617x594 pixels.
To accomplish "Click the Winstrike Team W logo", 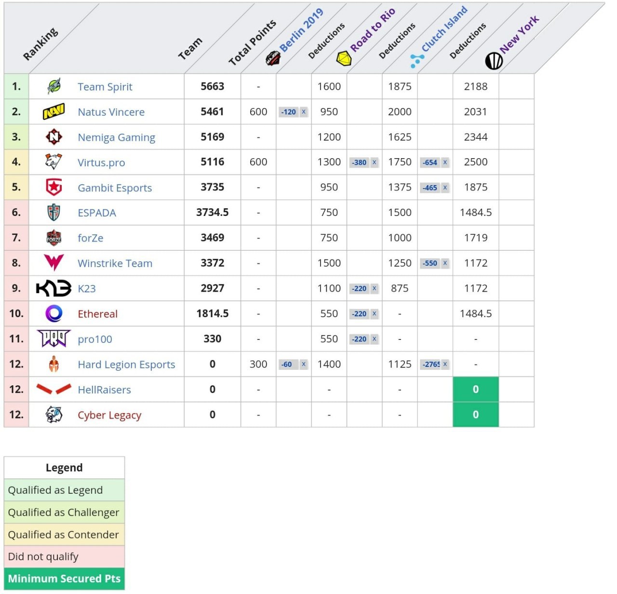I will click(54, 263).
